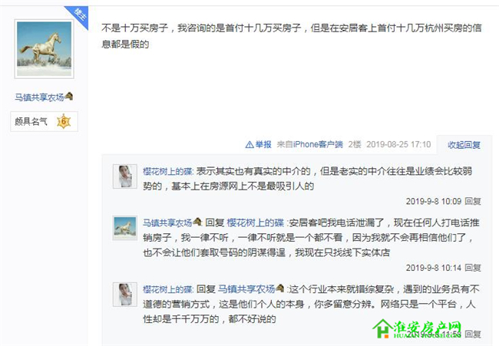Open the poster's white horse avatar image

pyautogui.click(x=45, y=48)
